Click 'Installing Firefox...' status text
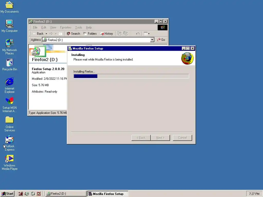The width and height of the screenshot is (263, 197). (x=84, y=72)
